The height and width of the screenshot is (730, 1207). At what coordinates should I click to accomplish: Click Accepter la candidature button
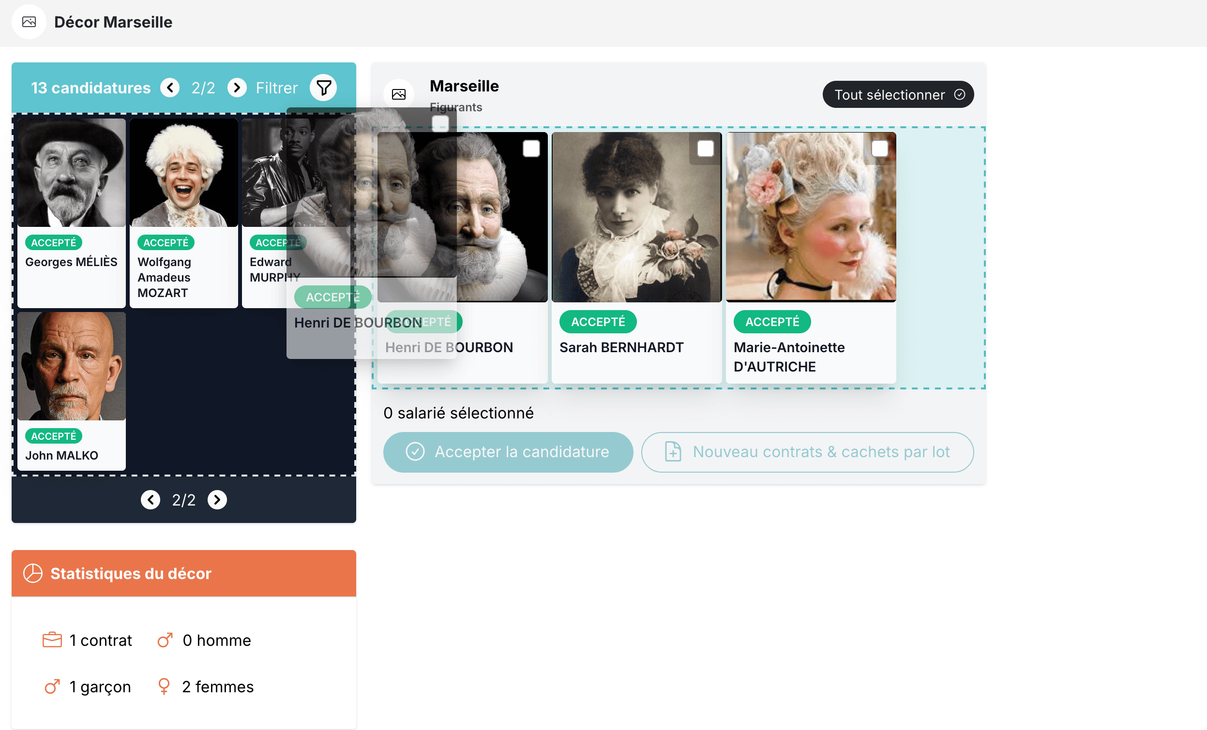click(x=508, y=452)
